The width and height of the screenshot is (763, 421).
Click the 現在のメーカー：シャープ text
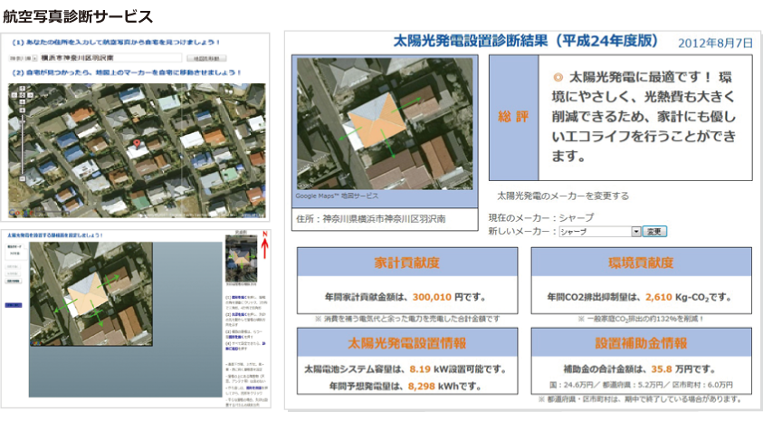pos(541,217)
